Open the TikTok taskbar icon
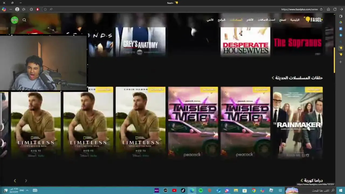345x194 pixels. [x=183, y=190]
